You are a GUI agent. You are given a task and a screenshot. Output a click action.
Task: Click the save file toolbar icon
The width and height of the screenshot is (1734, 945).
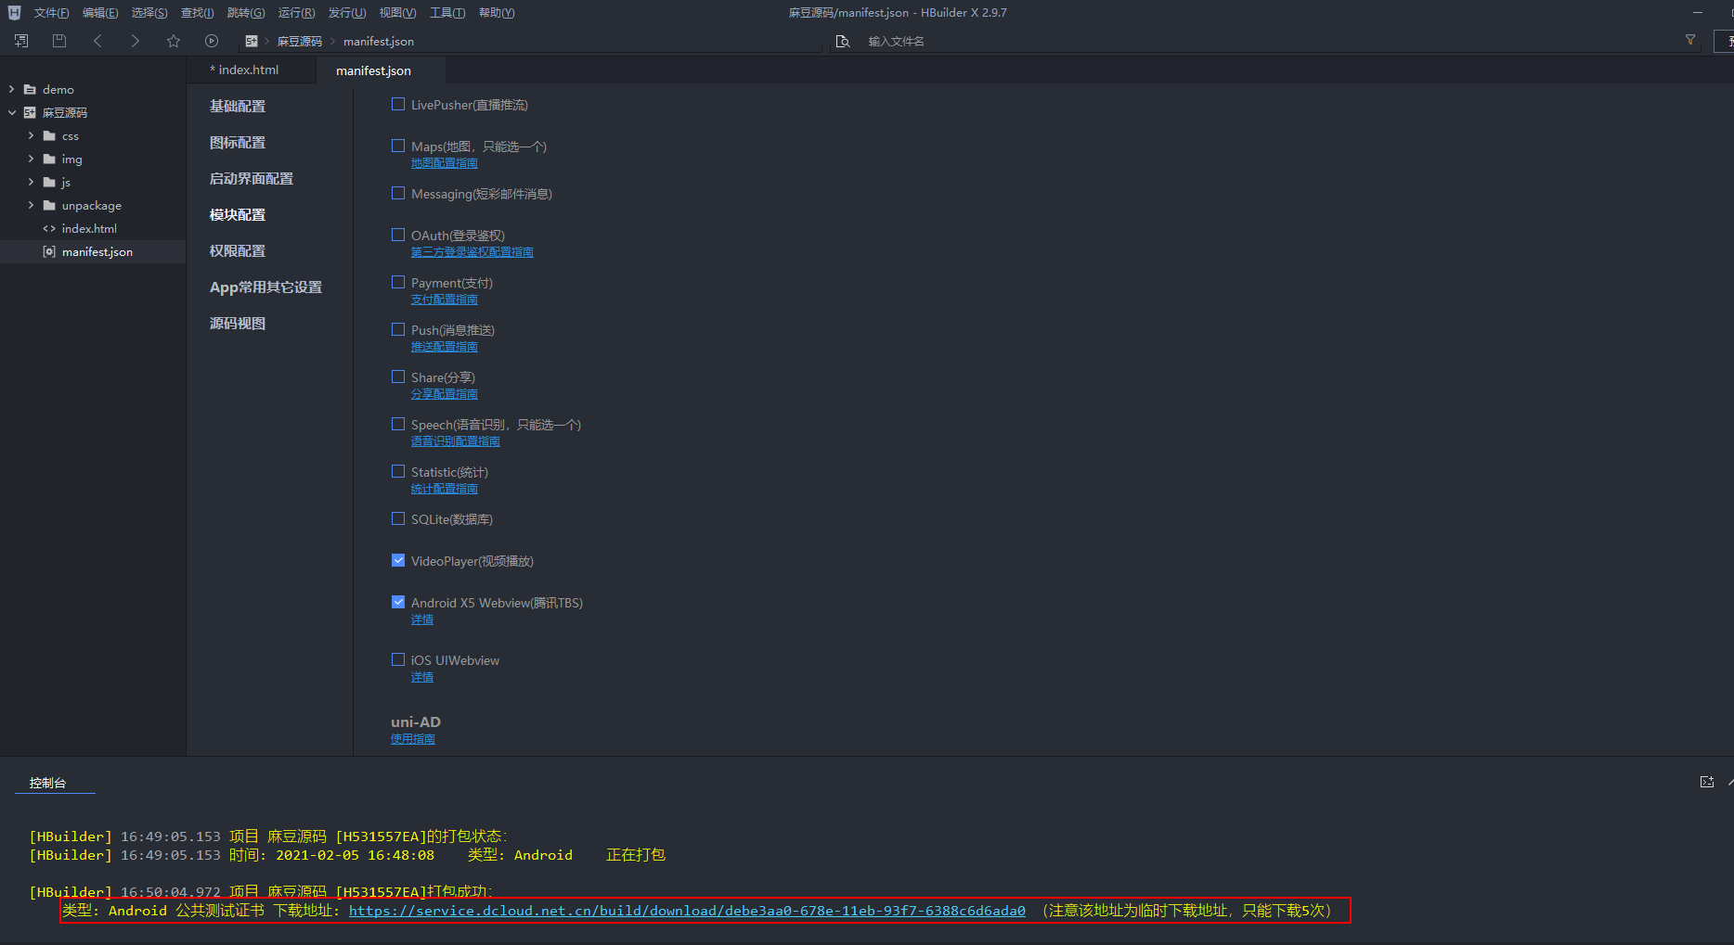point(59,41)
